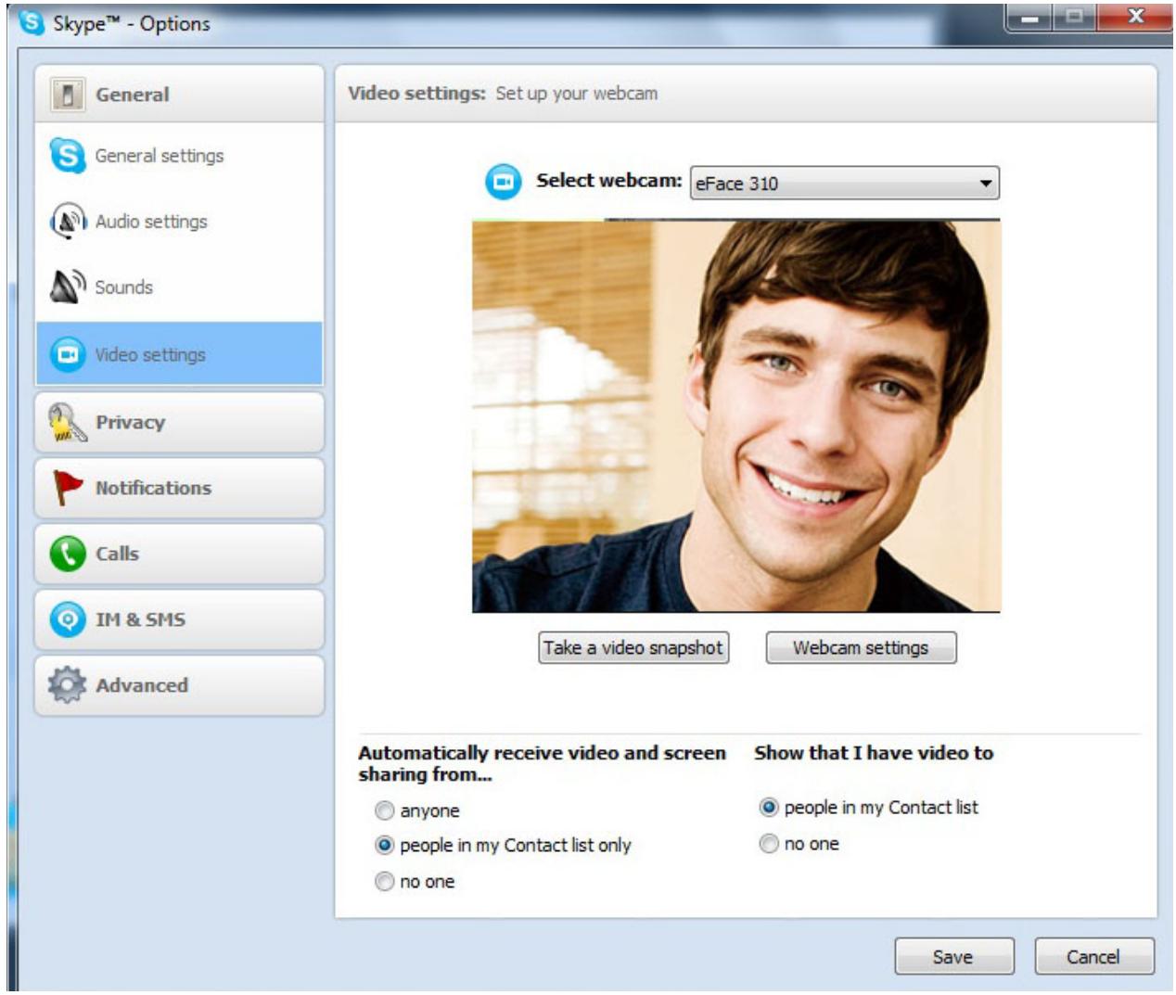Click the speaker icon beside Sounds
This screenshot has height=995, width=1176.
[68, 287]
